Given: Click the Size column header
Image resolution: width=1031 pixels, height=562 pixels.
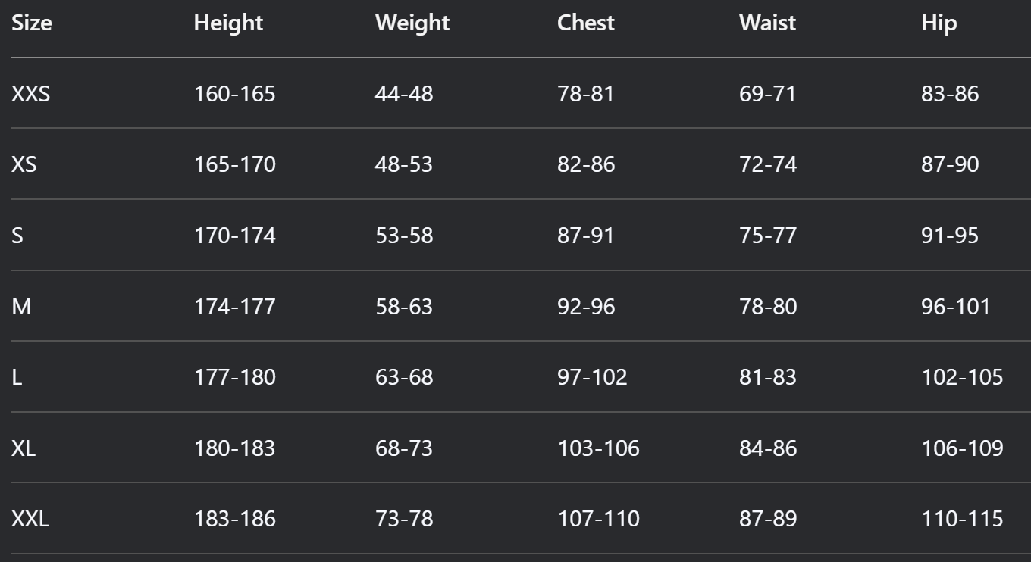Looking at the screenshot, I should [32, 23].
